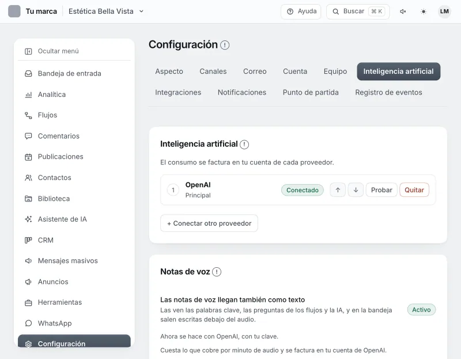
Task: Switch to the Aspecto tab
Action: pos(169,72)
